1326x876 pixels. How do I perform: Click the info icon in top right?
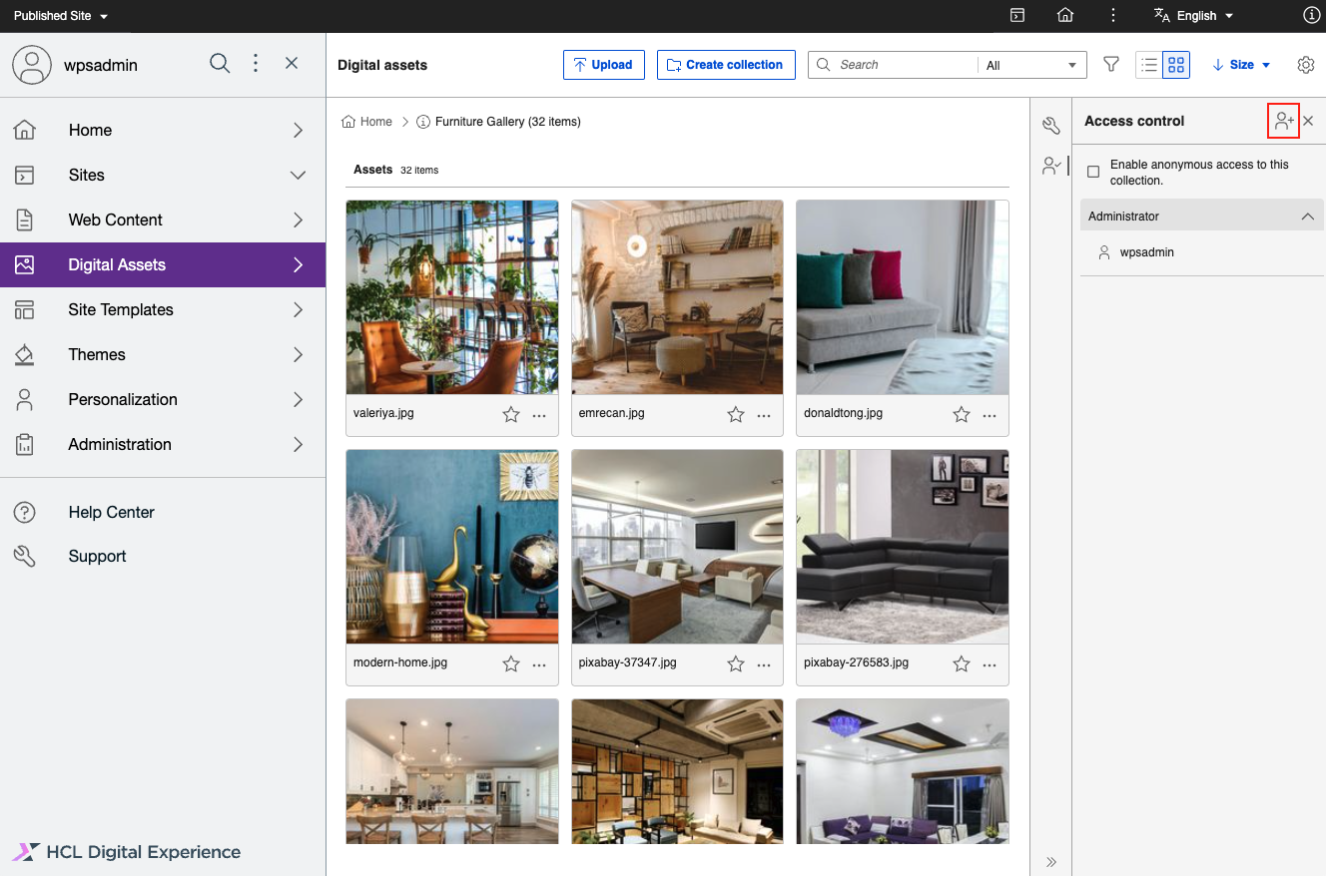pyautogui.click(x=1312, y=15)
